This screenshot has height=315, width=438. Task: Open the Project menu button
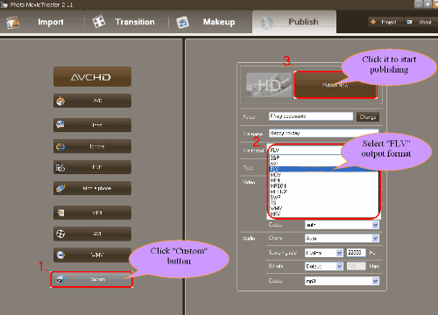click(385, 22)
